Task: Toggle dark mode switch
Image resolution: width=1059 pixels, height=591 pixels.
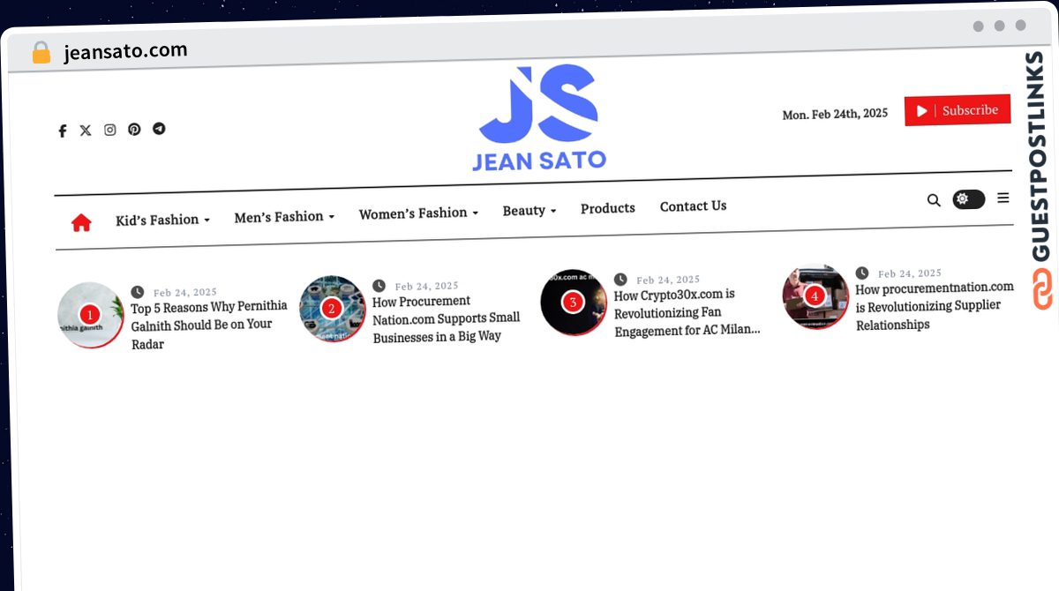Action: click(968, 199)
